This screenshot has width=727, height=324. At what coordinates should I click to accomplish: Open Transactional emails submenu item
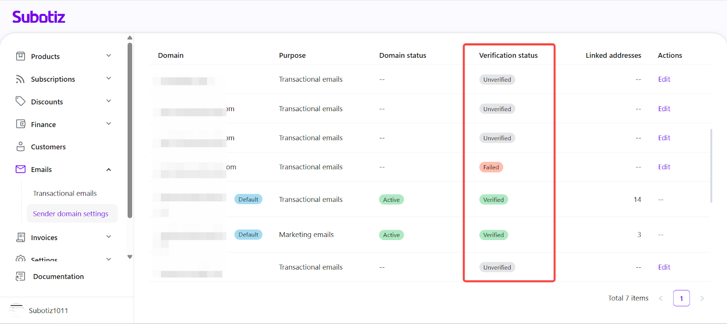65,193
